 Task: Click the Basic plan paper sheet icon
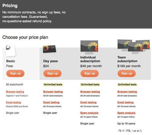11,51
